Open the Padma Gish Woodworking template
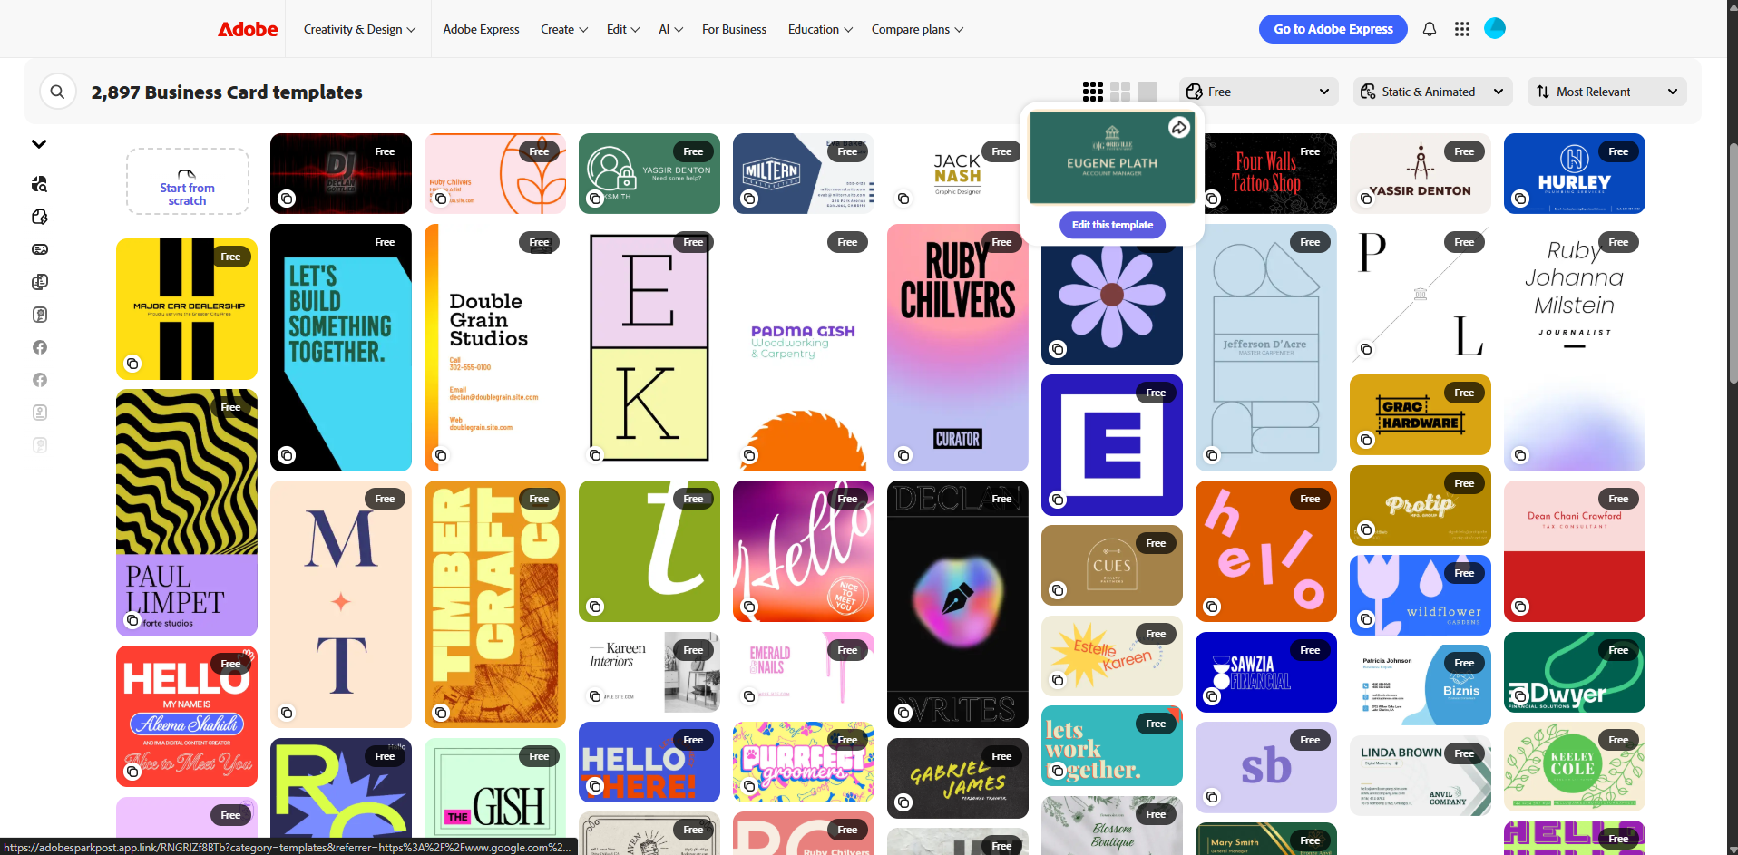Viewport: 1738px width, 855px height. (x=804, y=348)
